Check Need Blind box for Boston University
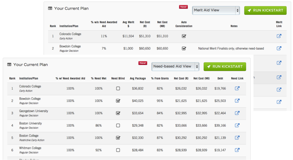This screenshot has width=293, height=160. coord(118,125)
